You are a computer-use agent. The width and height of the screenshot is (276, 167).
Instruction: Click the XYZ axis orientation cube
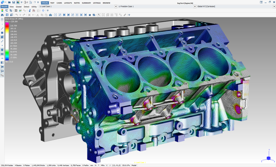tap(268, 158)
